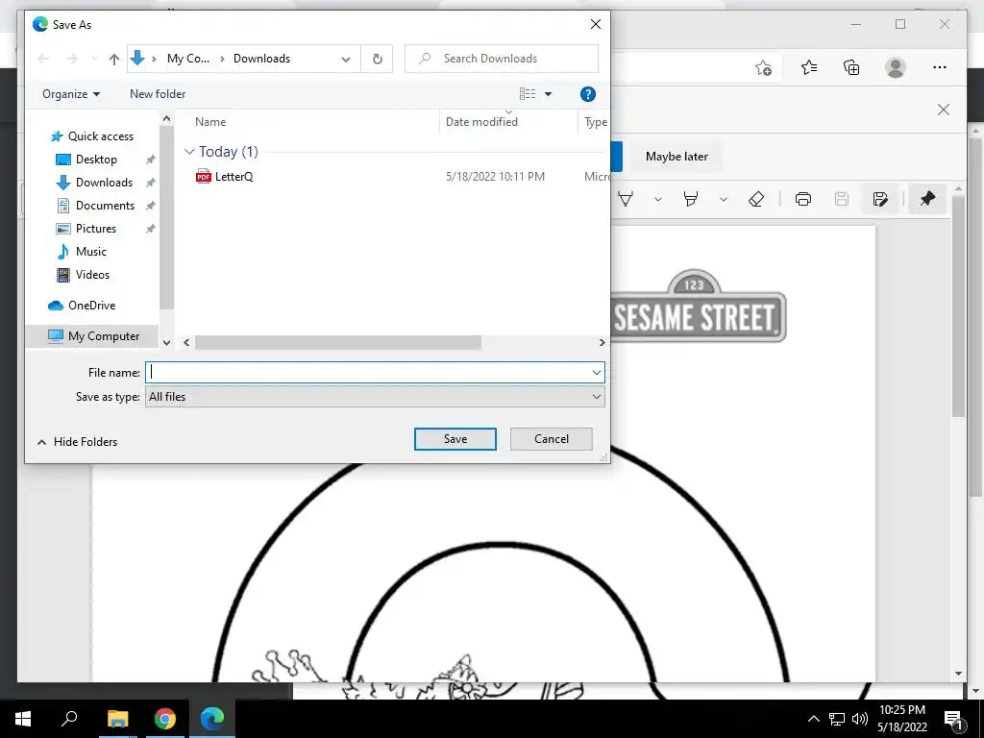Select Pictures in the sidebar
This screenshot has width=984, height=738.
tap(95, 229)
